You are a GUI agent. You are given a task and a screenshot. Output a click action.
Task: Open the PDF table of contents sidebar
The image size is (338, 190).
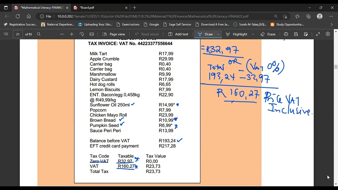point(6,34)
